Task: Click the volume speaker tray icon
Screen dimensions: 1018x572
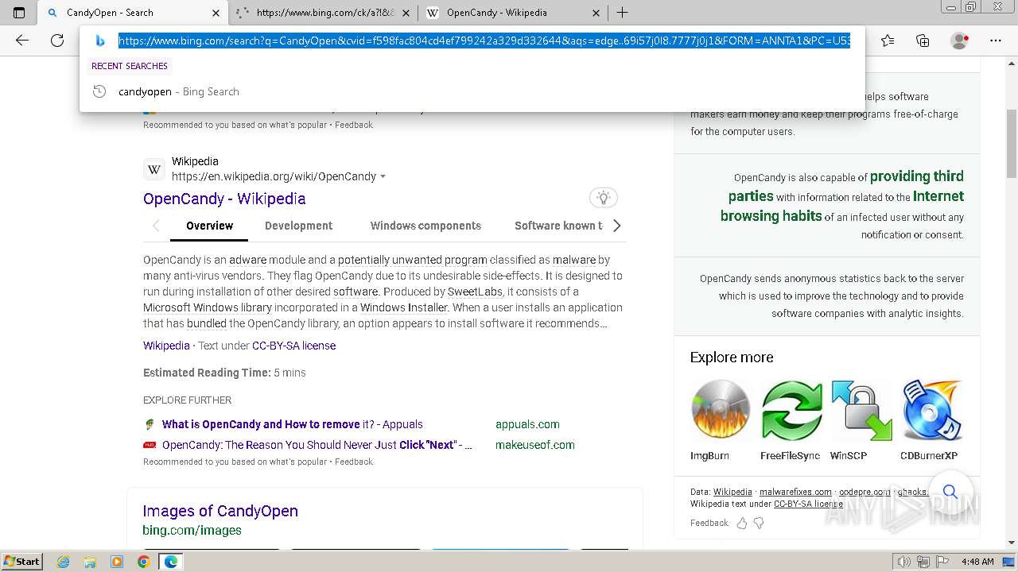Action: 903,562
